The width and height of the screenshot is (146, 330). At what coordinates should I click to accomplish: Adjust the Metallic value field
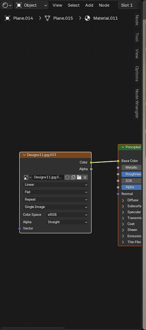[131, 168]
